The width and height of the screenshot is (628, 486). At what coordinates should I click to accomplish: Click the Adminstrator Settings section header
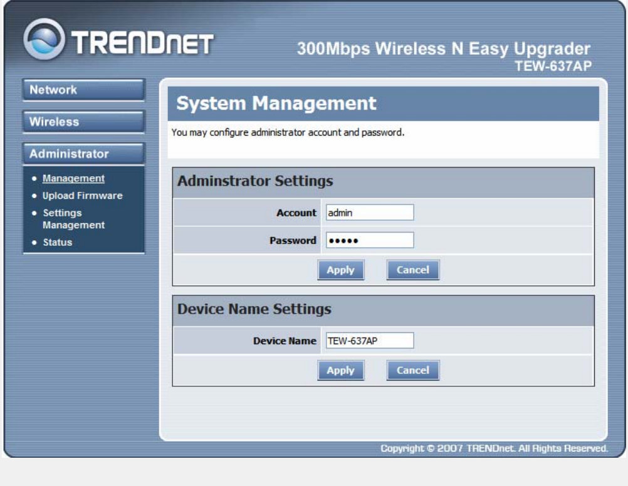(x=255, y=181)
